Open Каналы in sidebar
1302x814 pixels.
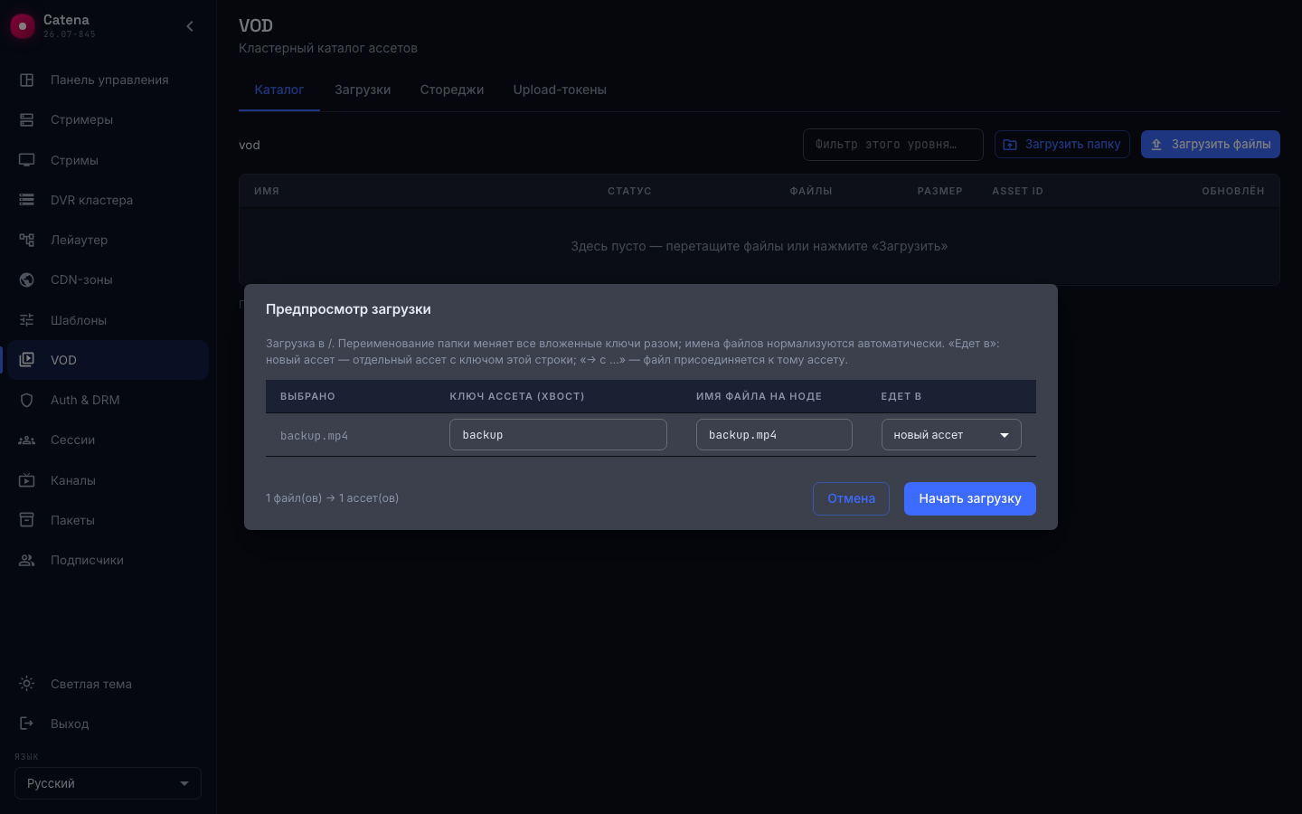coord(108,480)
